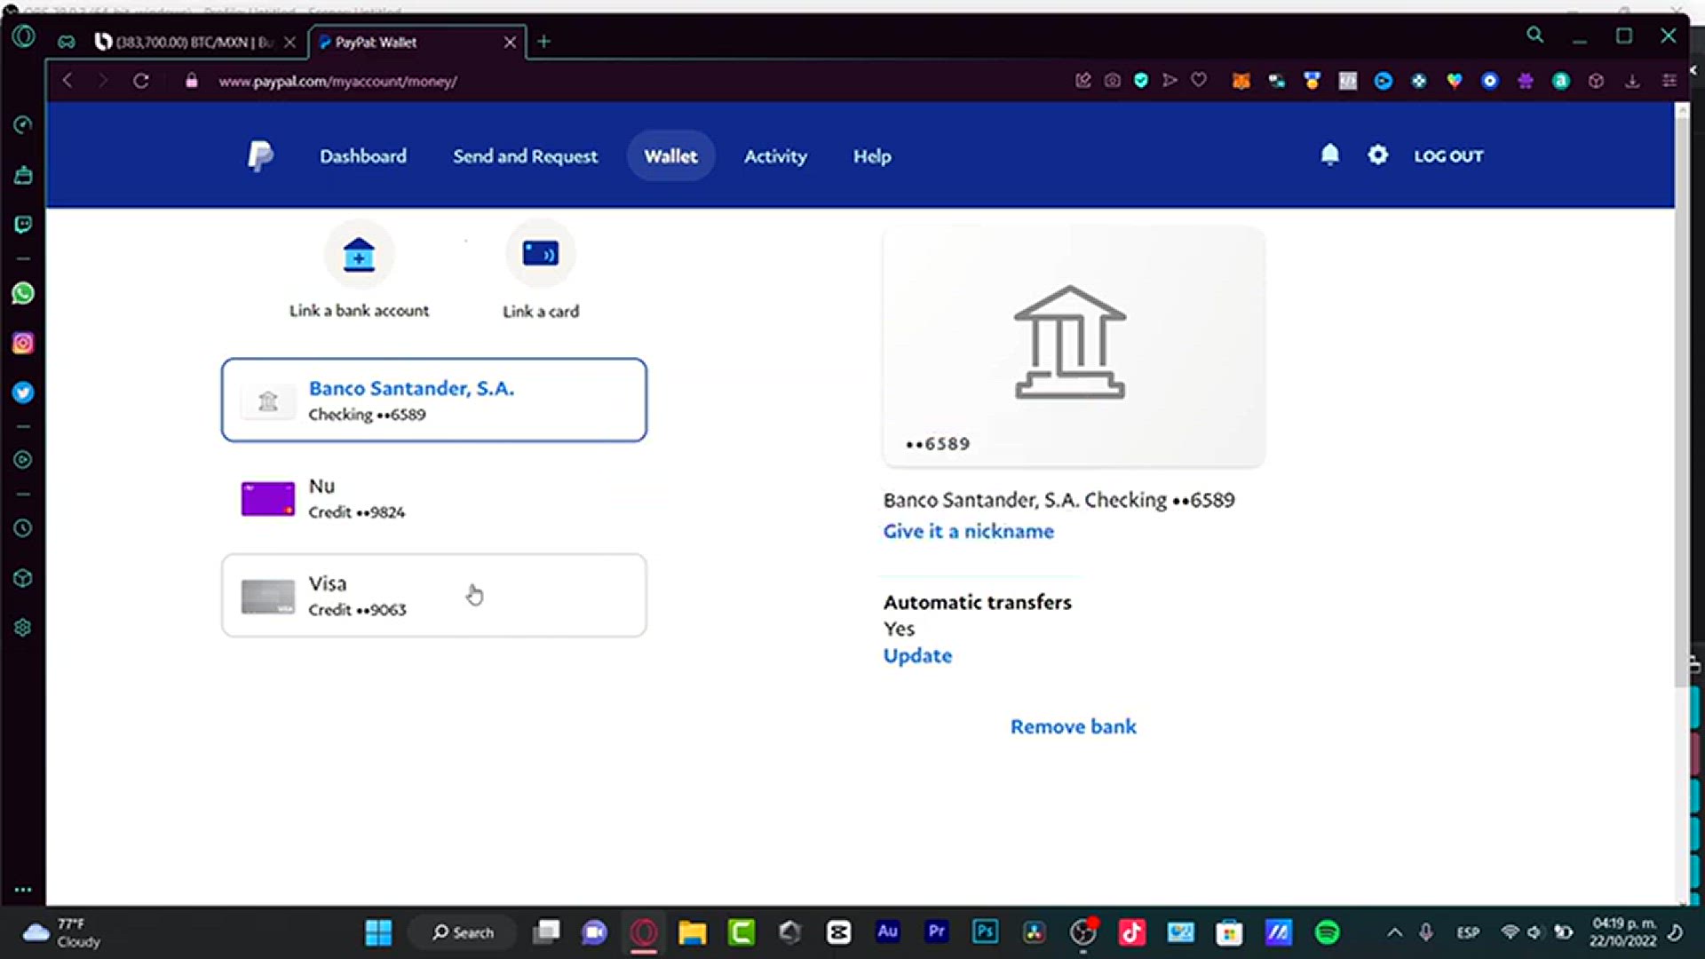The image size is (1705, 959).
Task: Open TikTok from taskbar
Action: [1131, 932]
